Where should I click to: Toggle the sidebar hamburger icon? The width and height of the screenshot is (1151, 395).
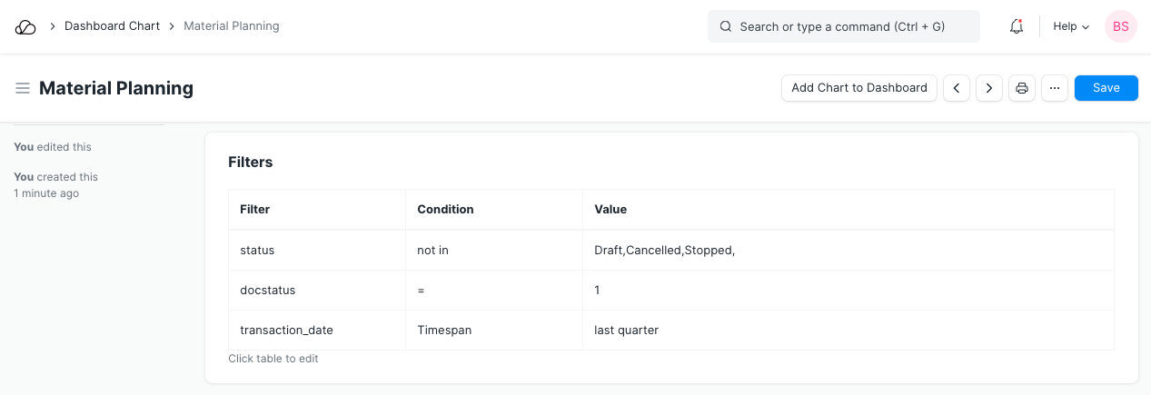23,88
